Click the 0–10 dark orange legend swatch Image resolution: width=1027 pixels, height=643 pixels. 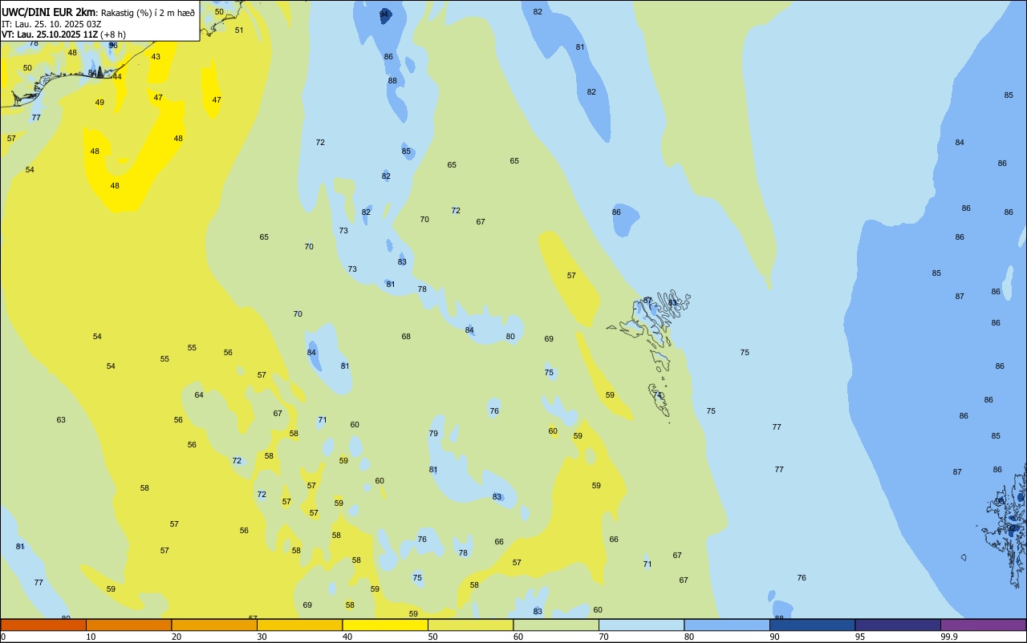click(43, 625)
